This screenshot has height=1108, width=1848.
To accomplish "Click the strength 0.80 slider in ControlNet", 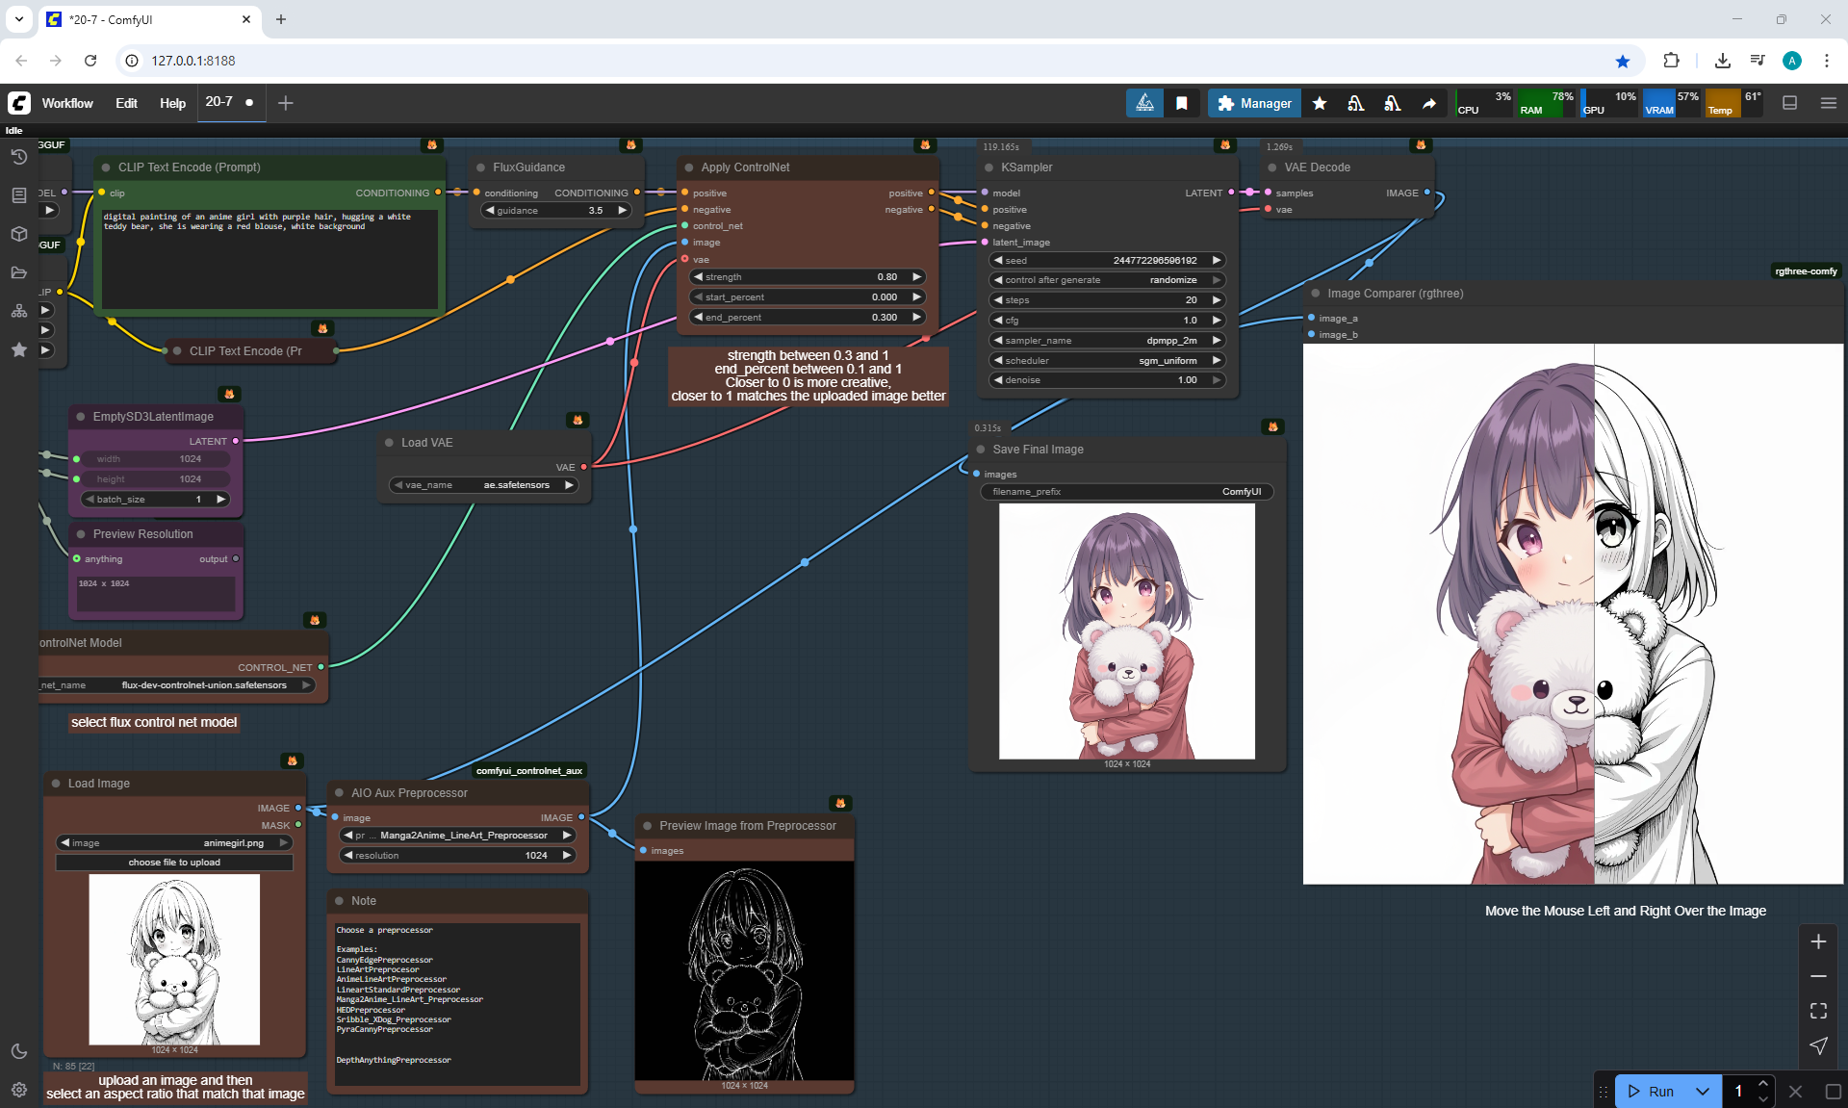I will click(807, 277).
